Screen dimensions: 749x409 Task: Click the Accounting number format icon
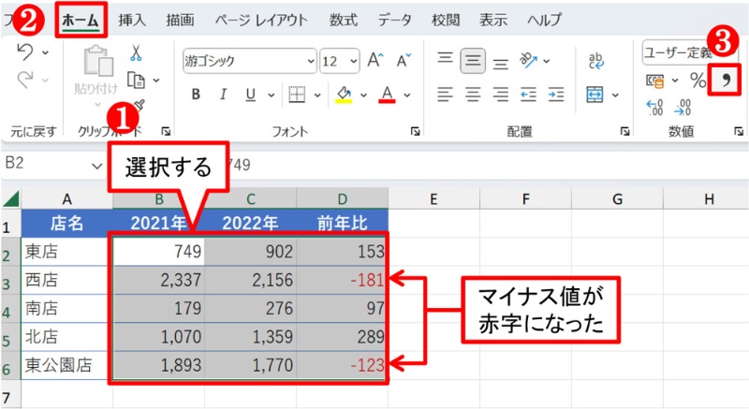[654, 81]
